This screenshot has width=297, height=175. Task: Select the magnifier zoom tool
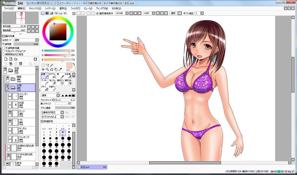pyautogui.click(x=47, y=69)
